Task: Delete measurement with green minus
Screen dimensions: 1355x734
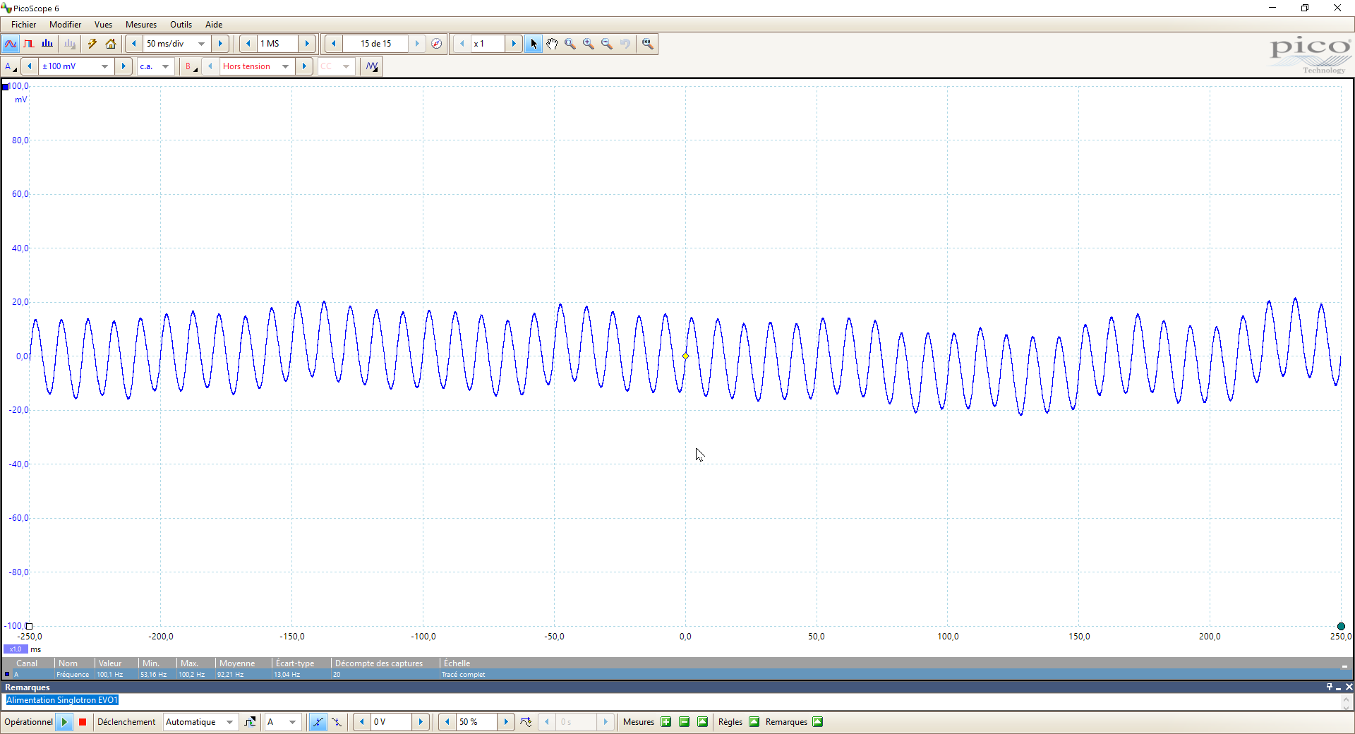Action: tap(684, 722)
